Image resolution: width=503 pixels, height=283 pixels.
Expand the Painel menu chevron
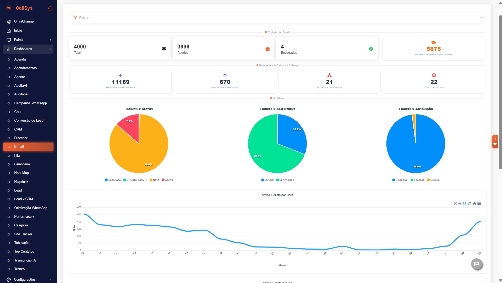pyautogui.click(x=51, y=40)
